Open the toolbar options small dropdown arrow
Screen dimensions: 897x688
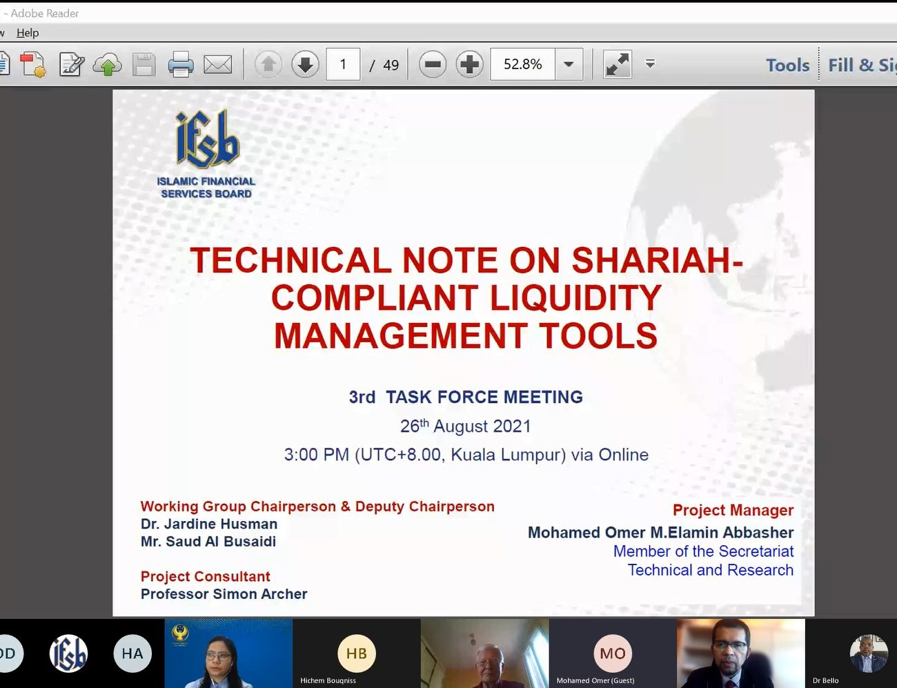pos(650,63)
